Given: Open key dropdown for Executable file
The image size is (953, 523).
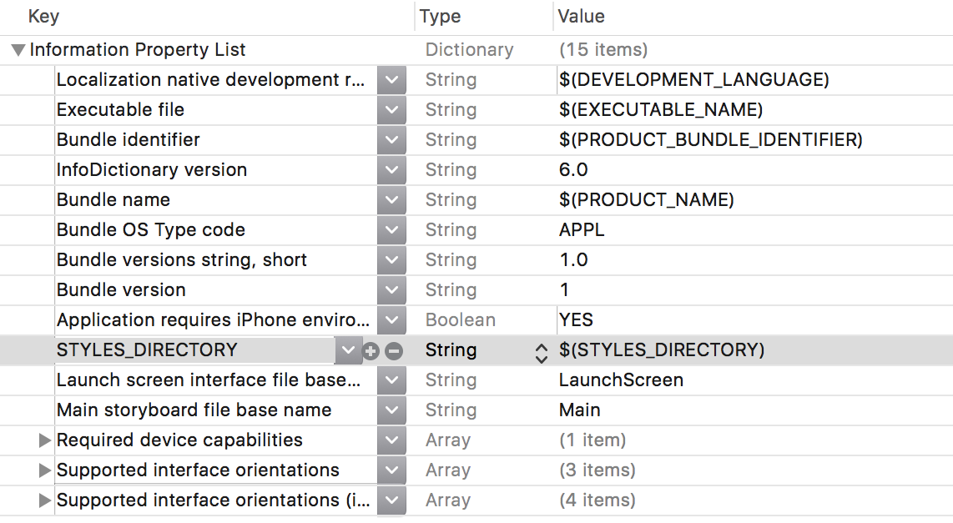Looking at the screenshot, I should tap(391, 110).
